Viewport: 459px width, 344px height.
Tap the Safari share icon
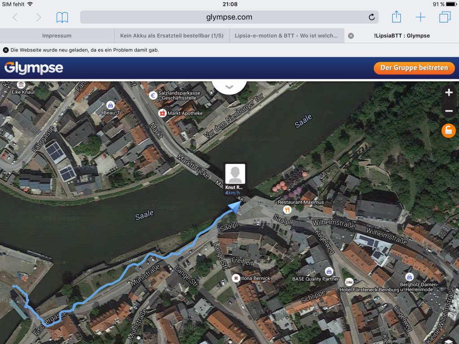point(396,17)
